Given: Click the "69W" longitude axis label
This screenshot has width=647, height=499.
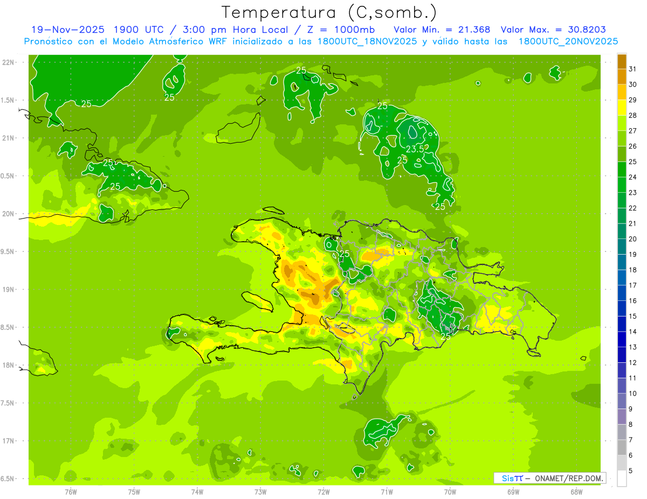Looking at the screenshot, I should (x=513, y=491).
